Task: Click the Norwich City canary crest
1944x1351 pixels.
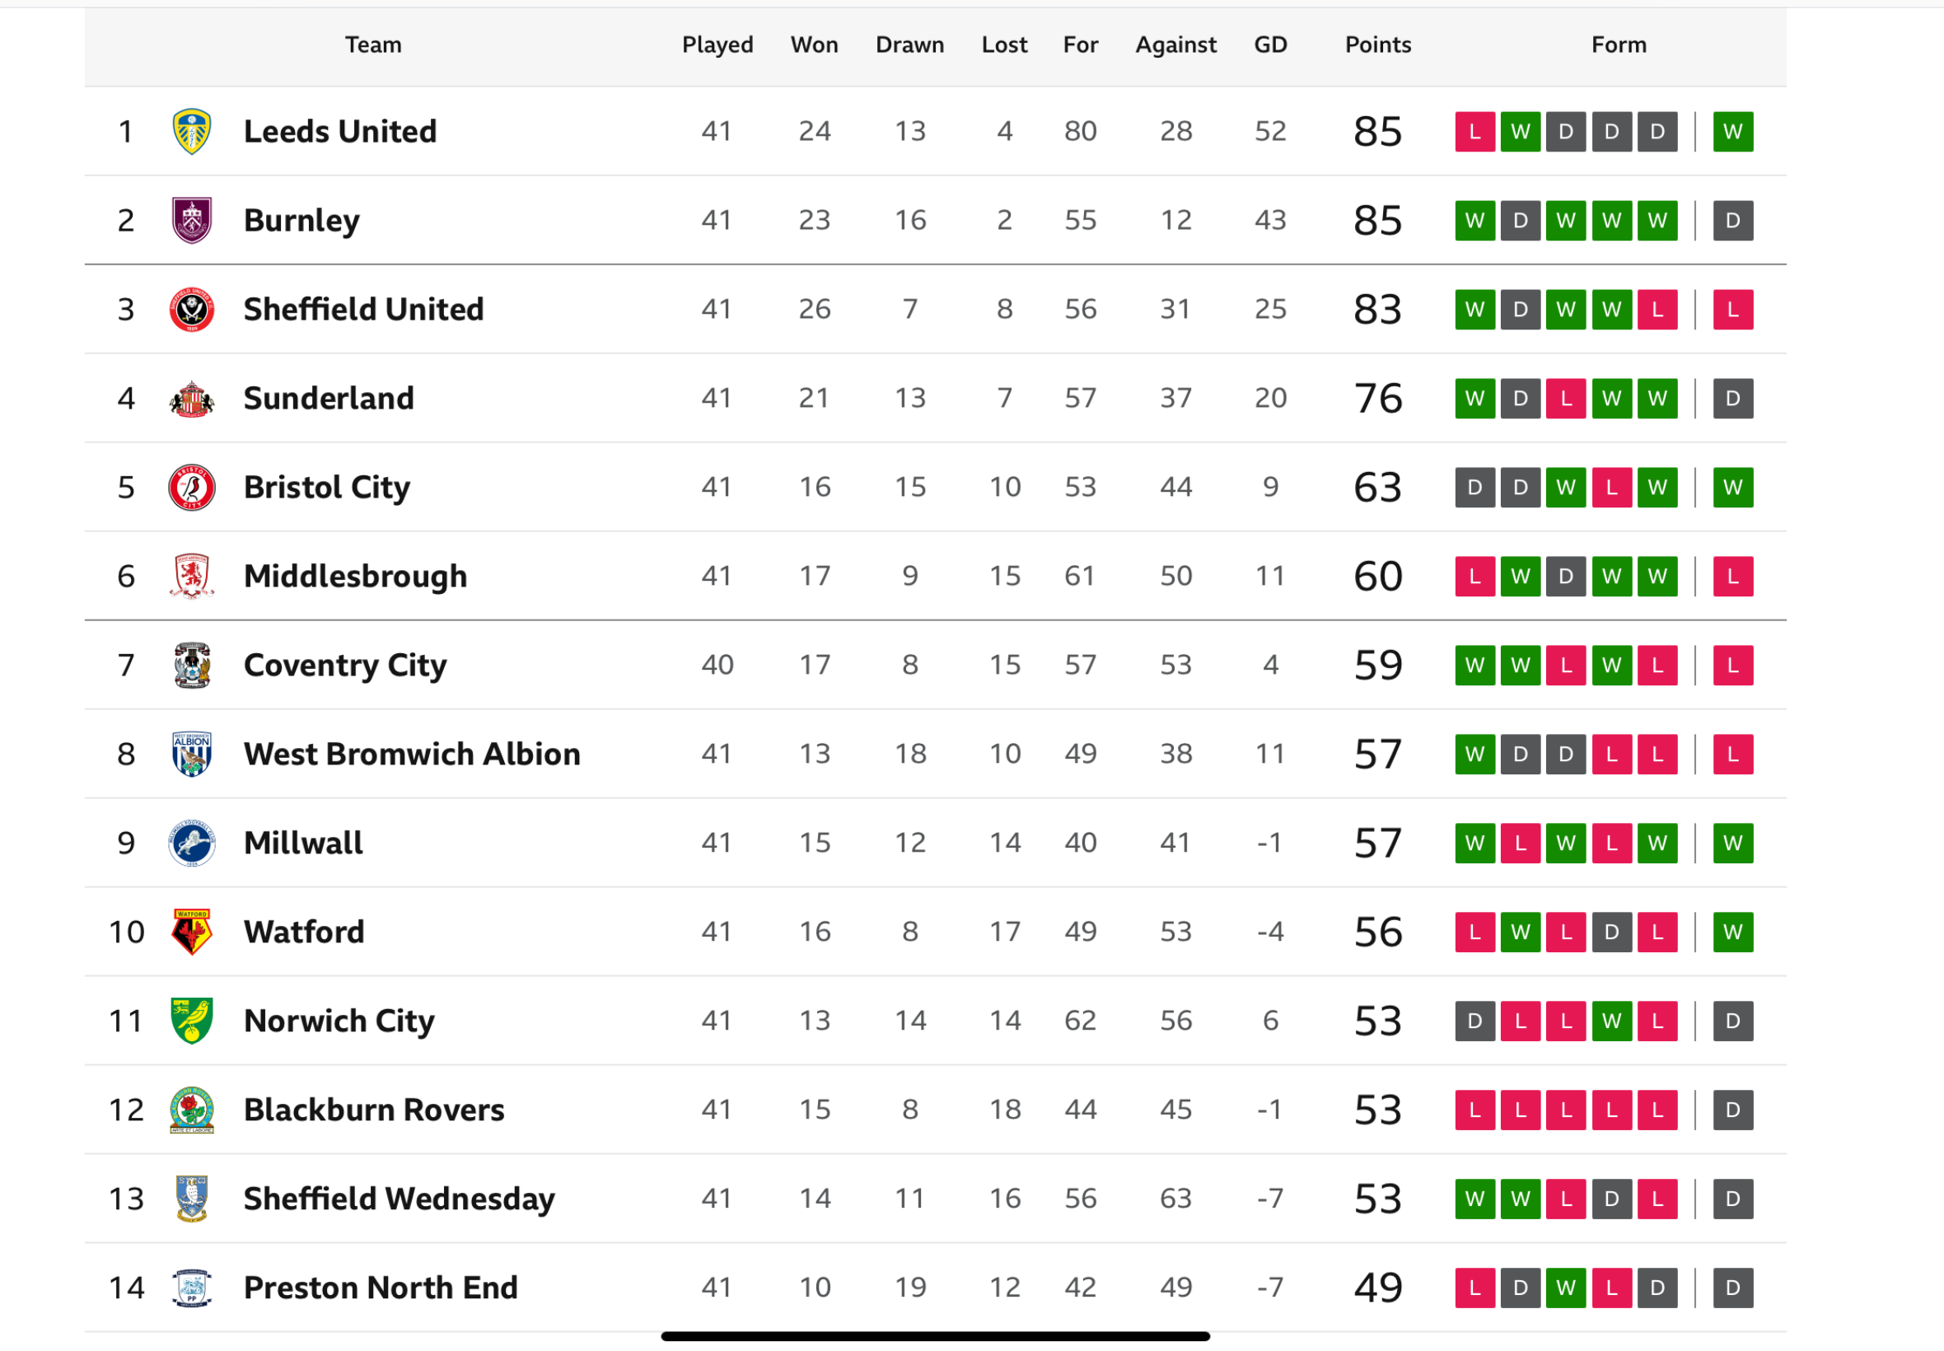Action: point(191,1021)
